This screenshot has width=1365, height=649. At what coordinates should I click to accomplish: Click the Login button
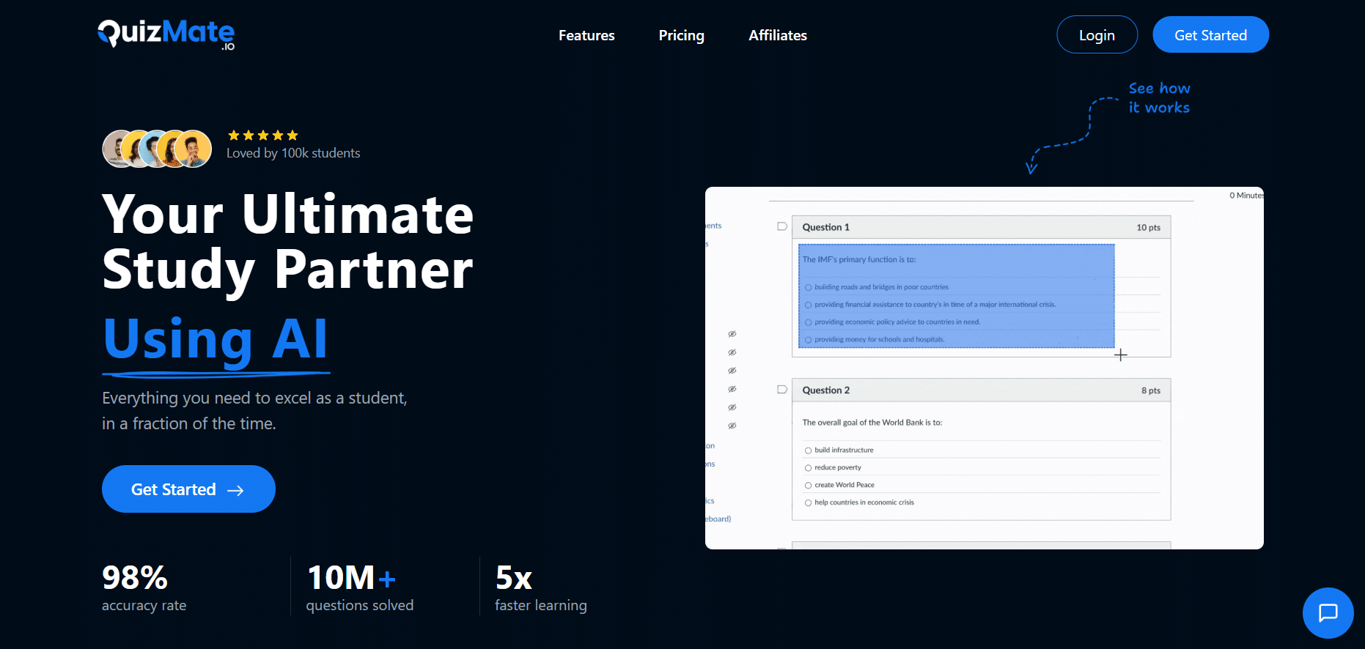(x=1097, y=34)
